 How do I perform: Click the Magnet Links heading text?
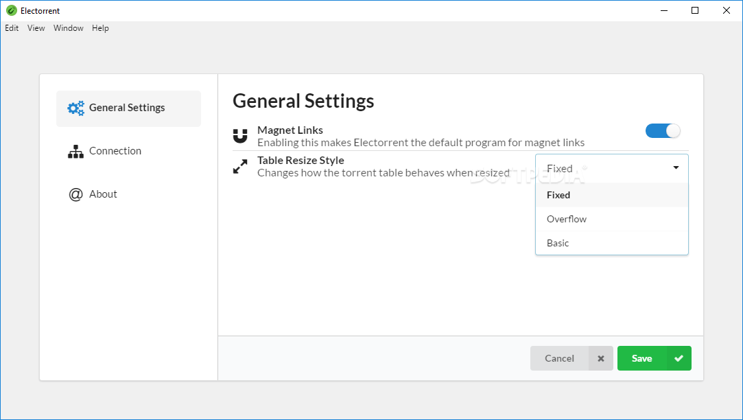290,130
